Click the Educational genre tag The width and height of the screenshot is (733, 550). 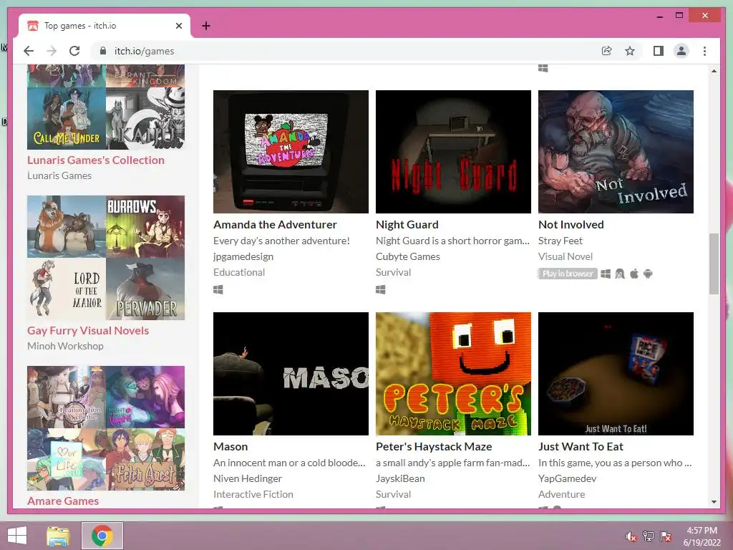click(239, 272)
